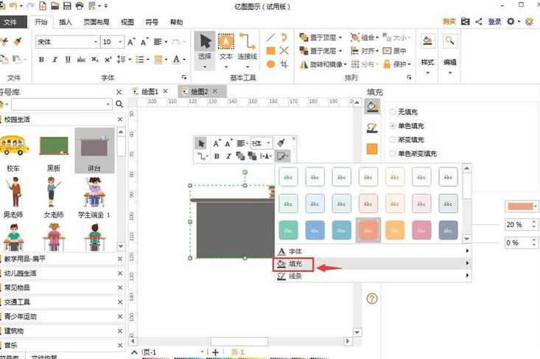Click 填充 in the context menu

[293, 263]
